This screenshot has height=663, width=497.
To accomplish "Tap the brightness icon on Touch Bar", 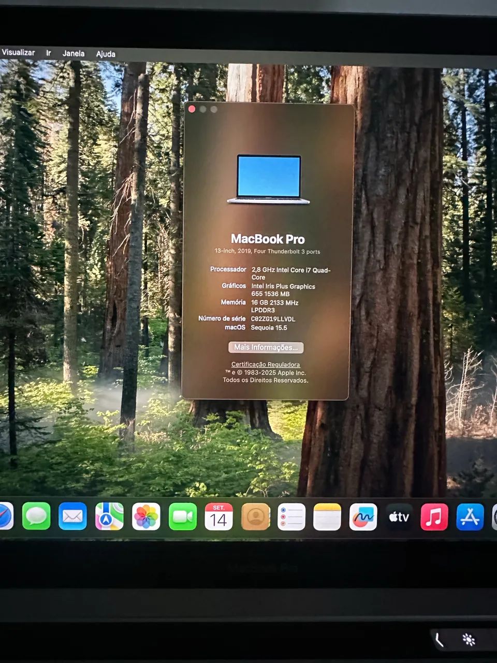I will (469, 640).
